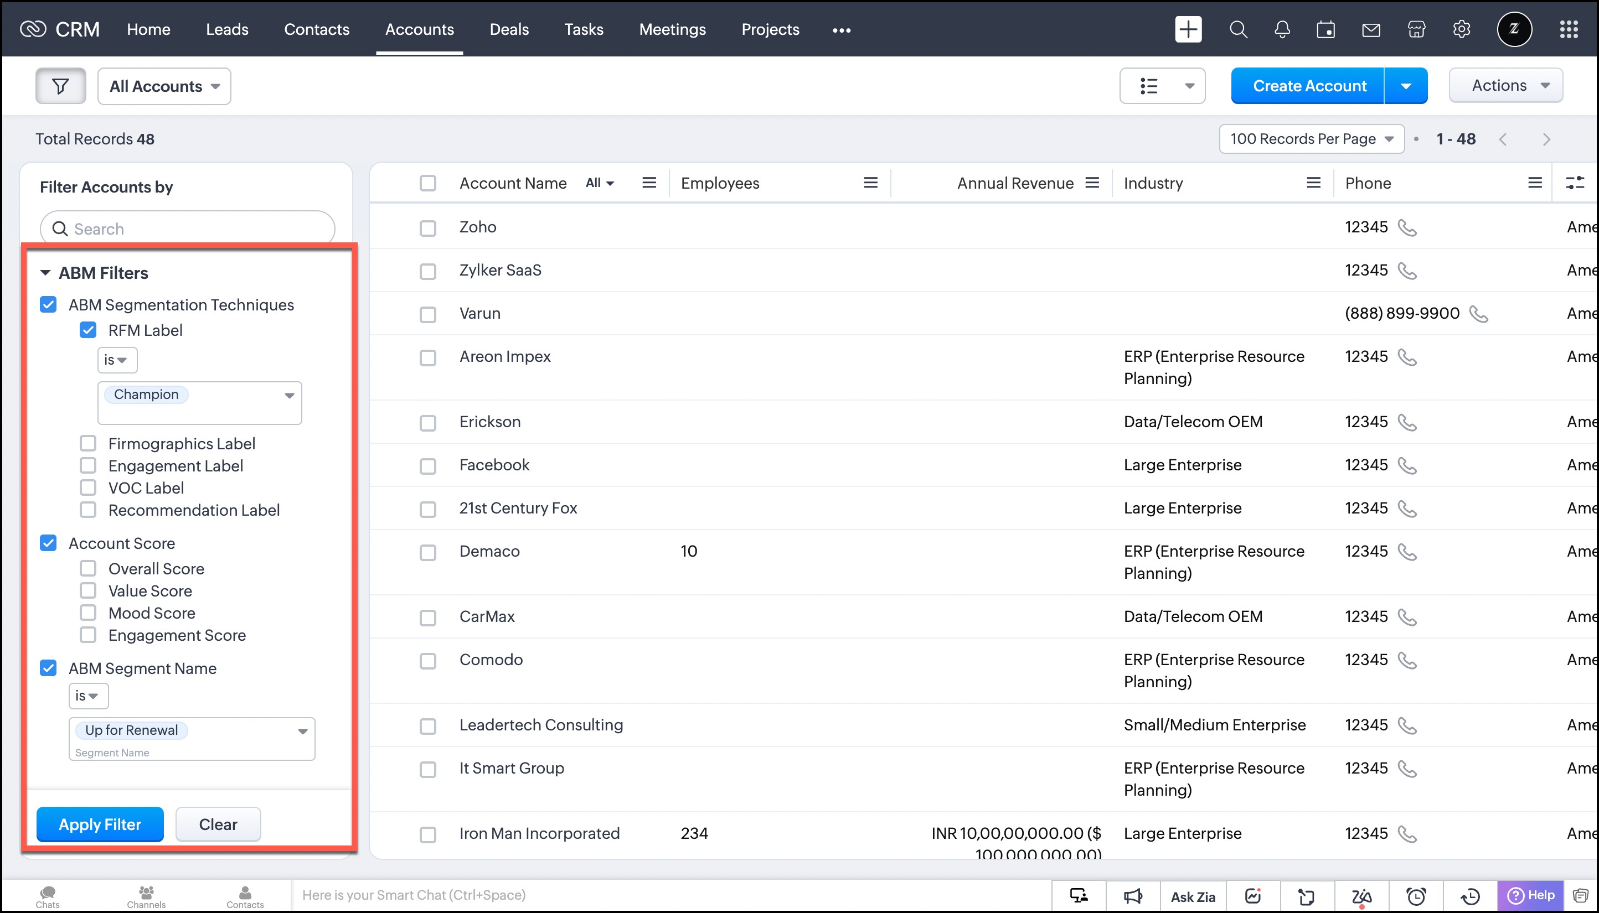Select the Facebook account row checkbox
This screenshot has width=1599, height=913.
(428, 466)
